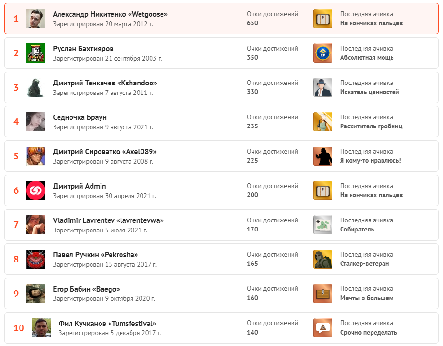This screenshot has height=346, width=443.
Task: Click the XP badge icon for Абсолютная мощь
Action: coord(323,53)
